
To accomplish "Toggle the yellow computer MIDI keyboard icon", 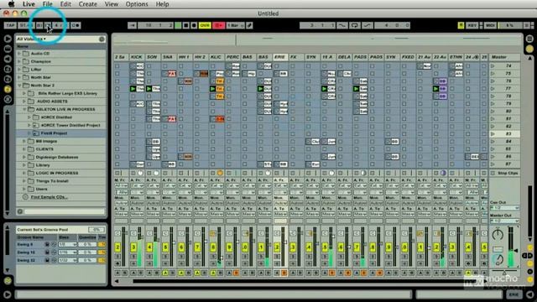I will [461, 25].
